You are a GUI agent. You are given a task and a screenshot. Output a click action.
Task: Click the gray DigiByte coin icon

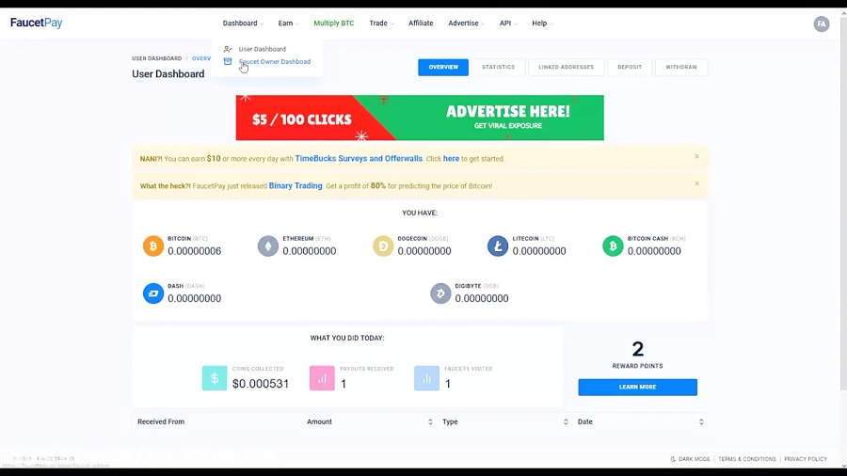pos(440,294)
